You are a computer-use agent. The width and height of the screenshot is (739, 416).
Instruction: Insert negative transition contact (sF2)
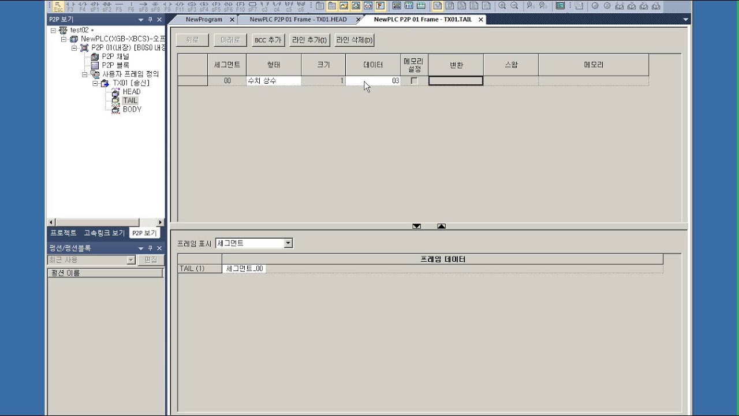pyautogui.click(x=107, y=6)
